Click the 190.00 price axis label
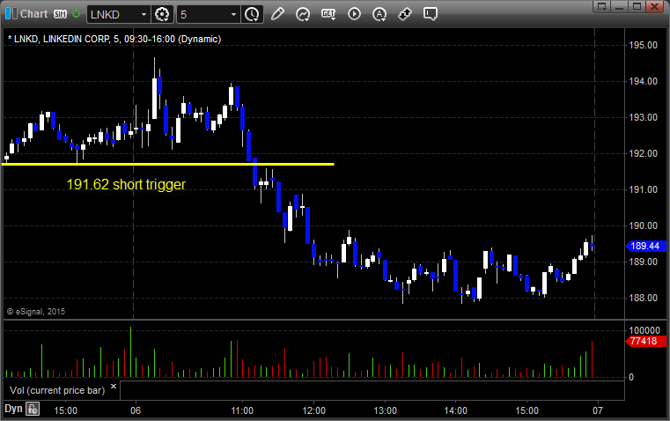Image resolution: width=670 pixels, height=421 pixels. [x=643, y=225]
